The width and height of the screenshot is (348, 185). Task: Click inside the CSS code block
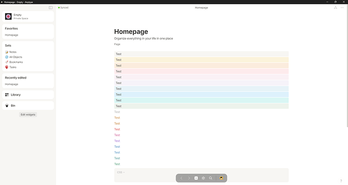[202, 175]
